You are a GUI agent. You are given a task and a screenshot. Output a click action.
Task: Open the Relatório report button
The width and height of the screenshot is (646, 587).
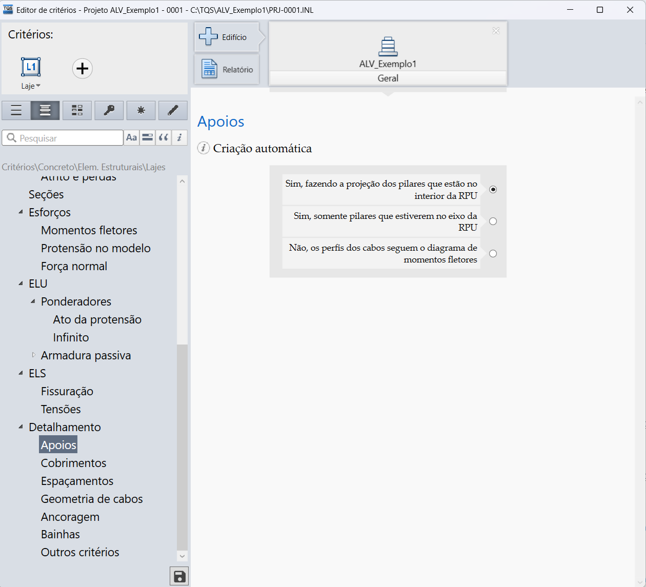[227, 69]
